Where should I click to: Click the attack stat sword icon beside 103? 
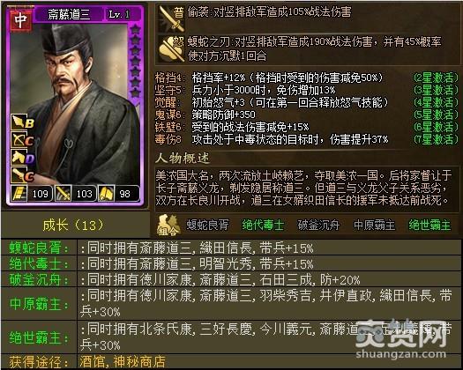[63, 194]
